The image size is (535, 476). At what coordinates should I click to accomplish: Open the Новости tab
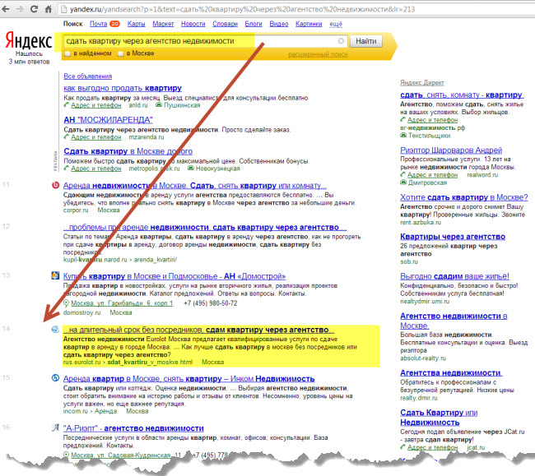coord(193,24)
